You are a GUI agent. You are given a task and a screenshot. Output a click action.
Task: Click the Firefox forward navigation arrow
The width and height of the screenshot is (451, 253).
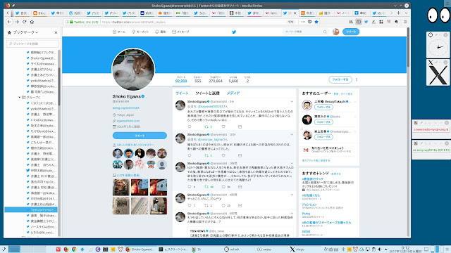pos(17,22)
